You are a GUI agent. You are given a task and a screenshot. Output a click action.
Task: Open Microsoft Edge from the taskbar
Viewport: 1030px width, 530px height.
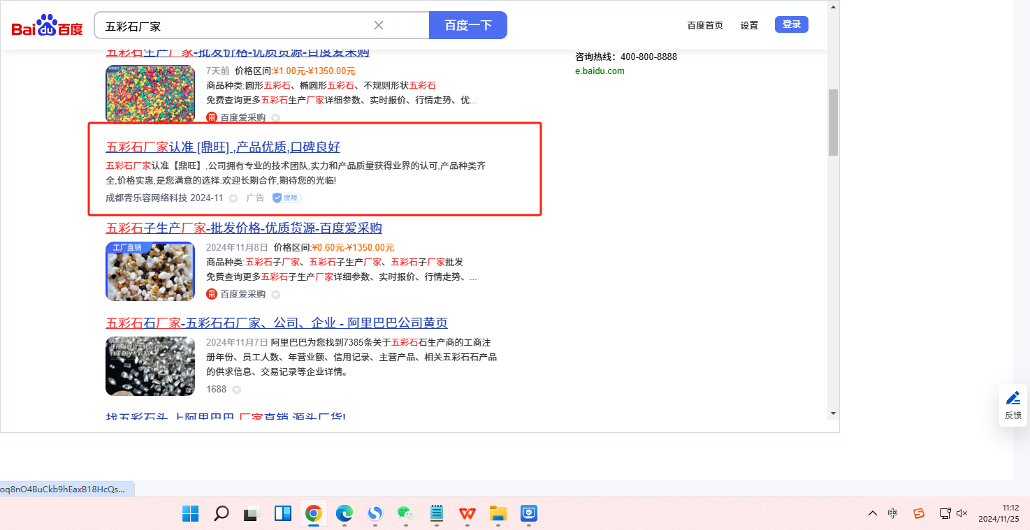pos(344,514)
